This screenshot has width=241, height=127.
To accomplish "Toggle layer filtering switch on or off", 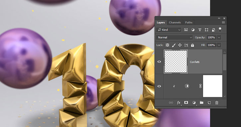I will tap(220, 29).
